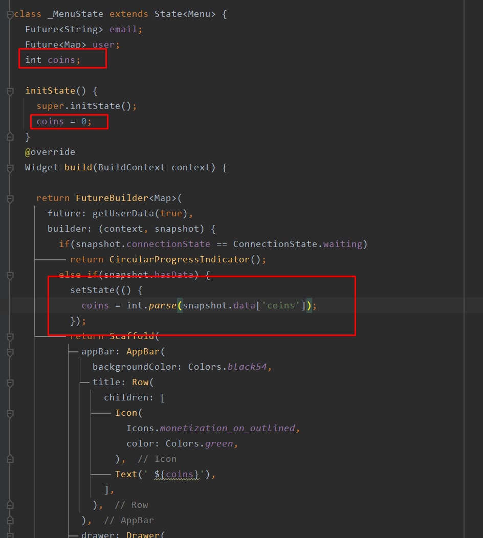Viewport: 483px width, 538px height.
Task: Click monetization_on_outlined icon constant
Action: tap(227, 428)
